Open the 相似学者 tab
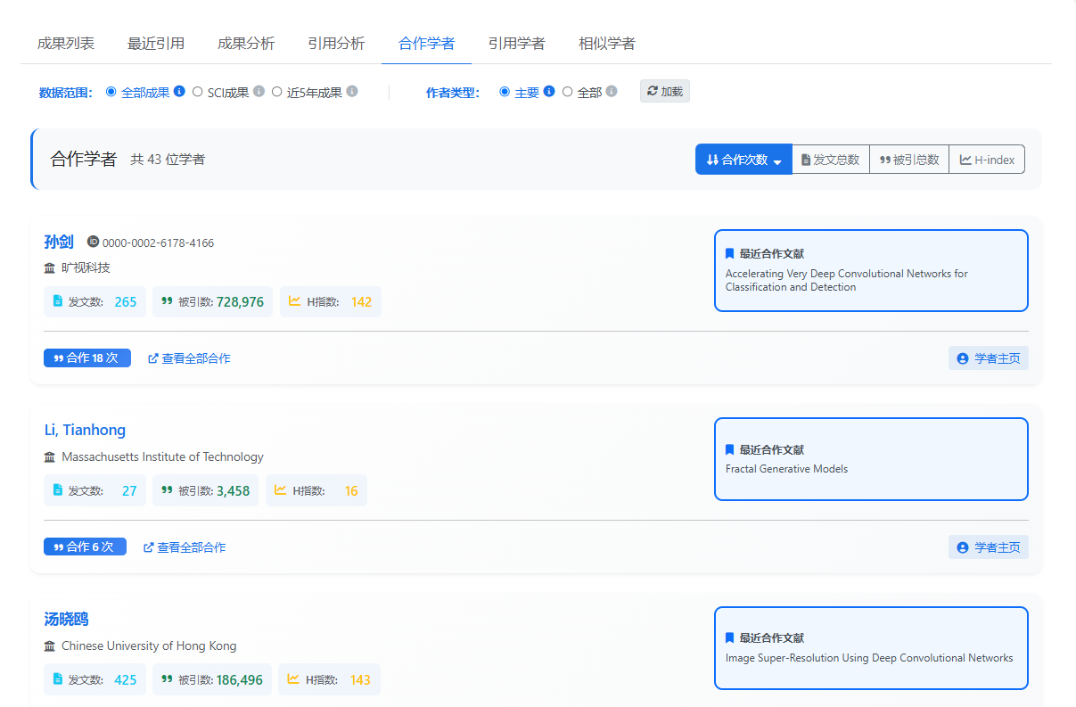Viewport: 1076px width, 707px height. click(607, 41)
